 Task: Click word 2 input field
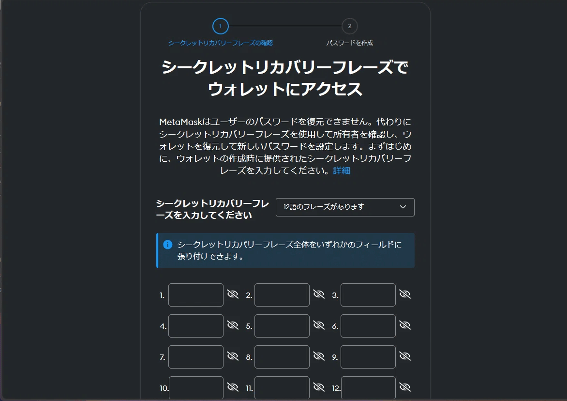282,295
